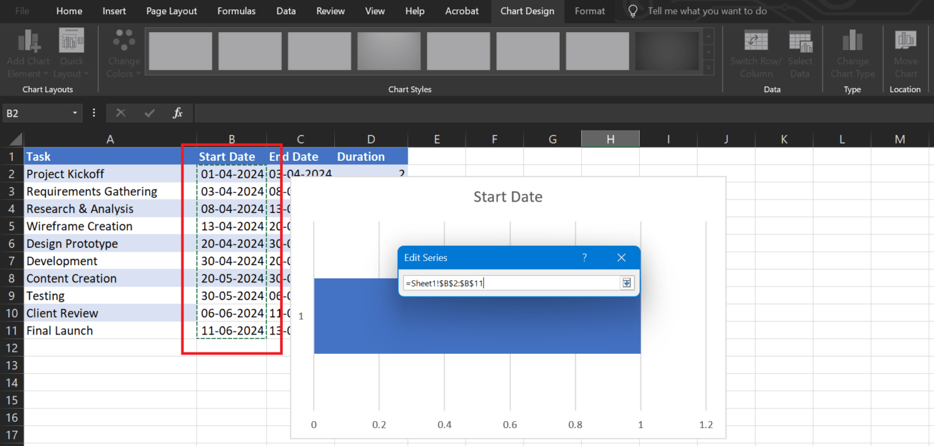
Task: Expand the Chart Styles gallery more arrow
Action: (x=709, y=69)
